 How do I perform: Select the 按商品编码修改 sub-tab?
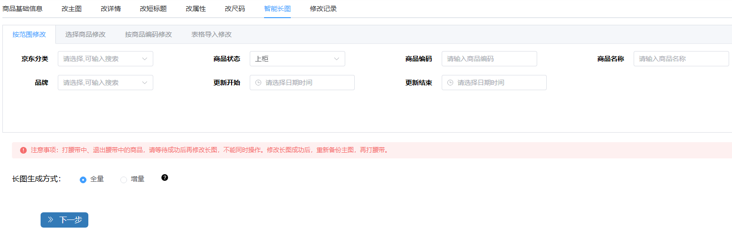click(x=149, y=34)
